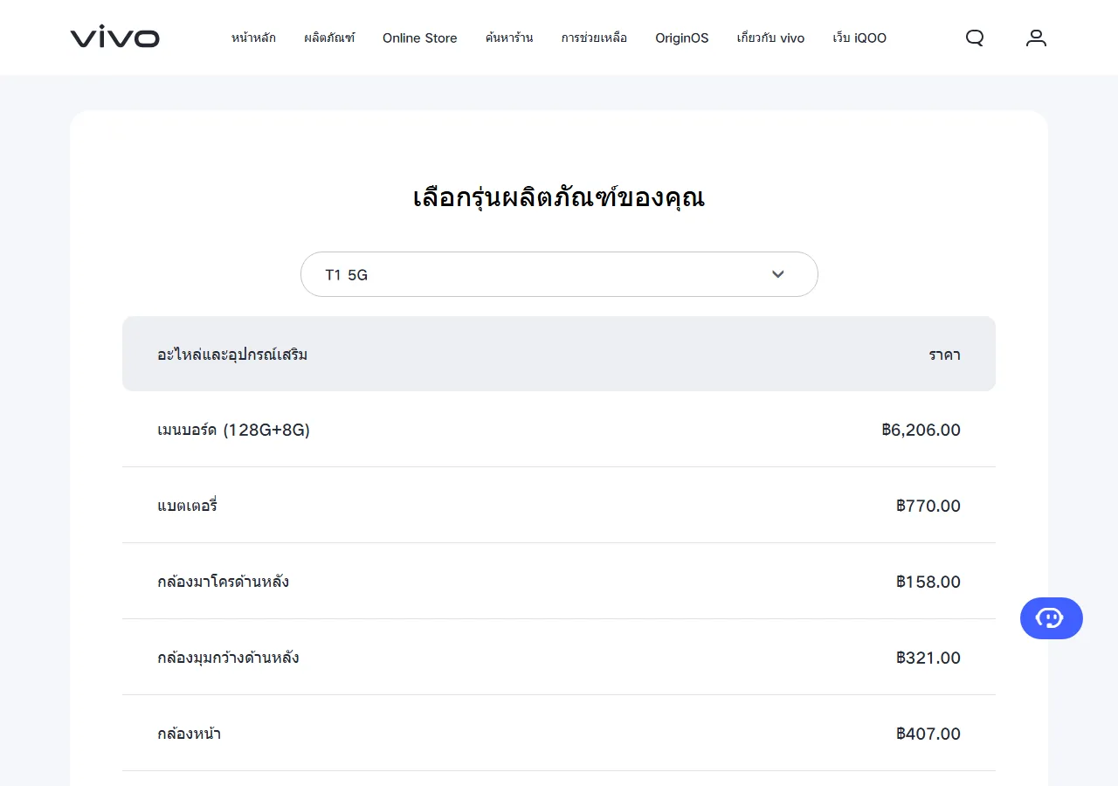The width and height of the screenshot is (1118, 786).
Task: Select กล้องหน้า row label
Action: pyautogui.click(x=189, y=734)
